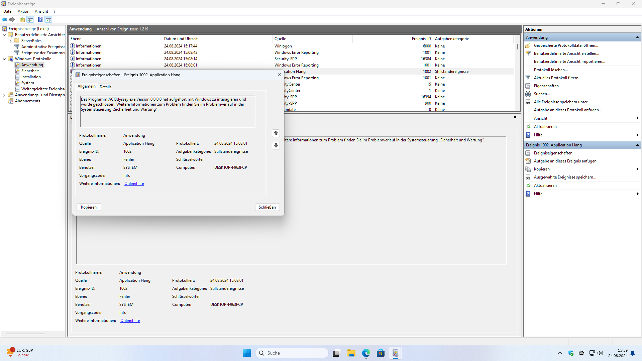Click the filter current log icon
Image resolution: width=642 pixels, height=361 pixels.
pos(528,78)
